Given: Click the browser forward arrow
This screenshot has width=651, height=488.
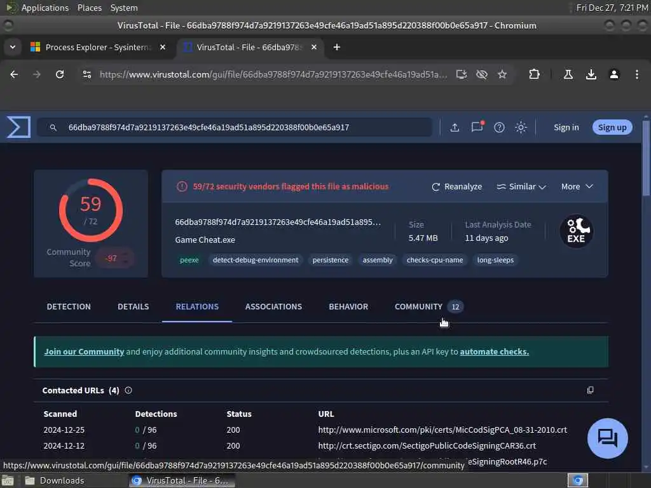Looking at the screenshot, I should coord(37,74).
